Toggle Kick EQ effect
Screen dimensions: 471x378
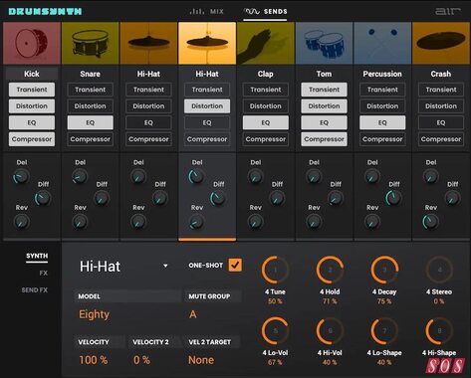click(32, 122)
